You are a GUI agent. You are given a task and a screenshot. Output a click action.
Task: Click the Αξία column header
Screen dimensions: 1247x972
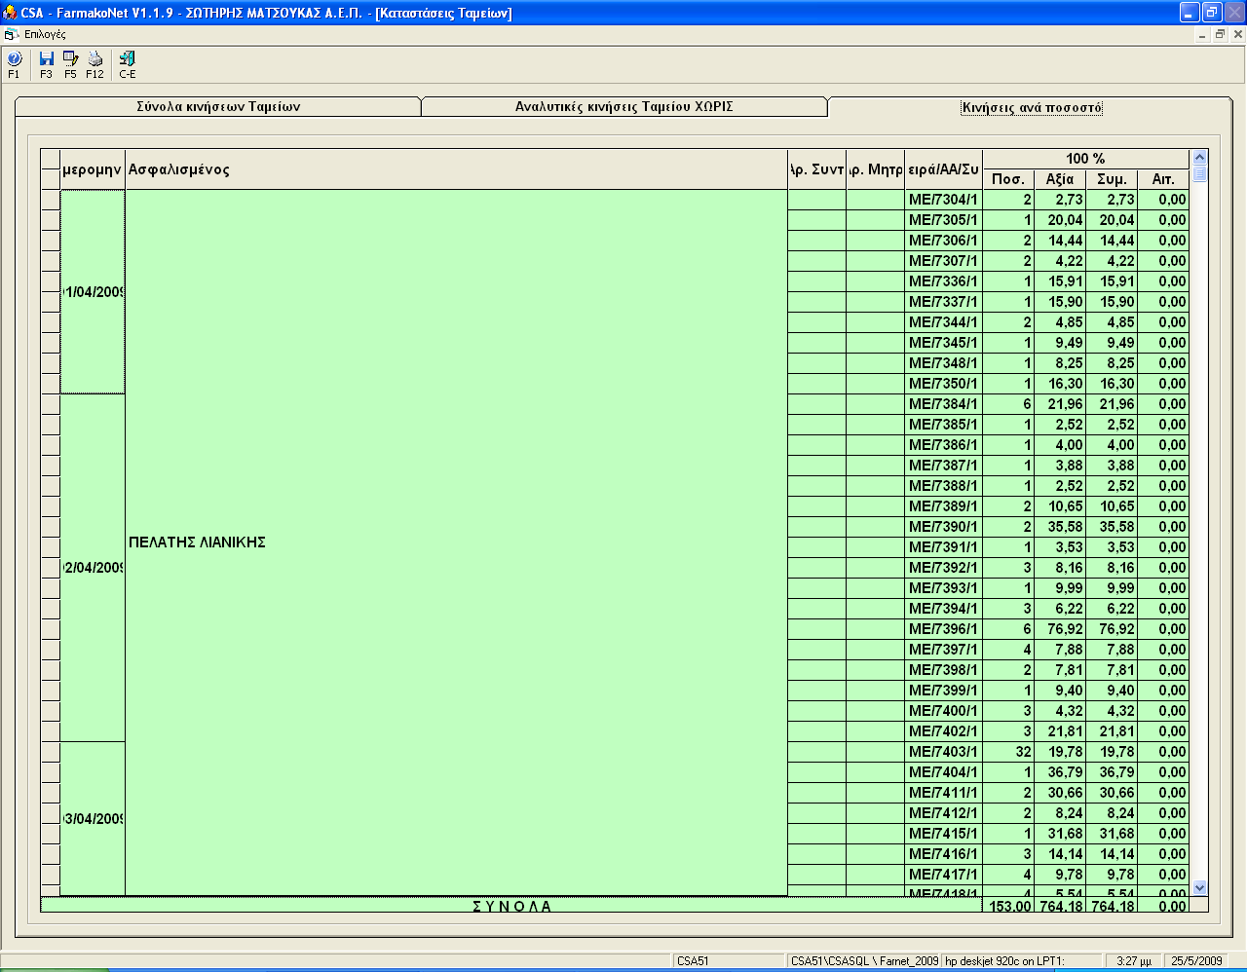pos(1060,179)
